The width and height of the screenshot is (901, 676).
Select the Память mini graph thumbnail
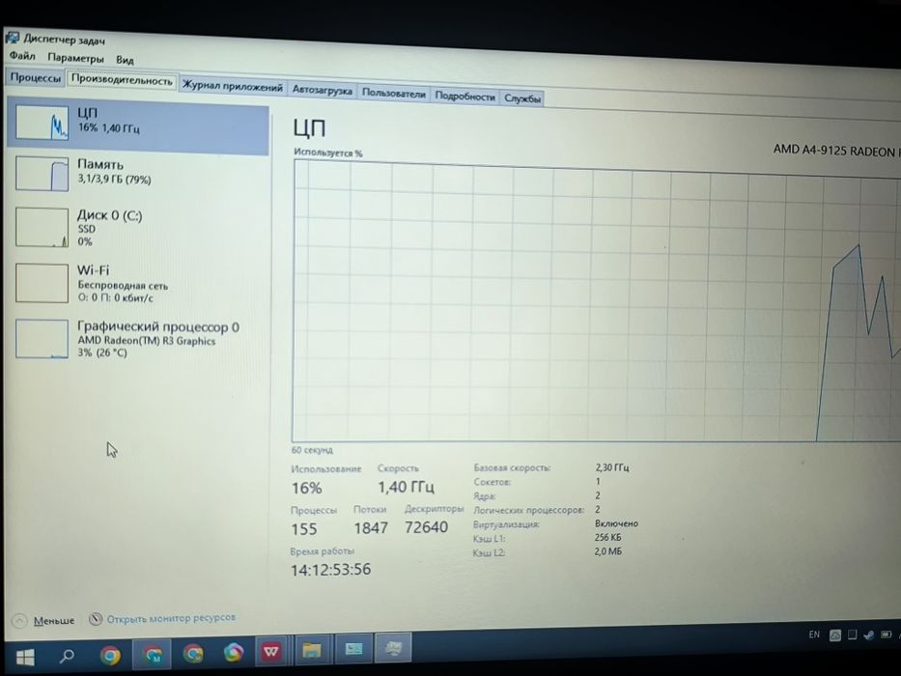pos(42,174)
